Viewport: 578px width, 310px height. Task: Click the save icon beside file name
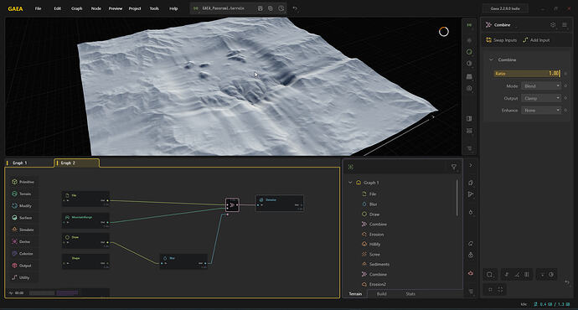[260, 8]
